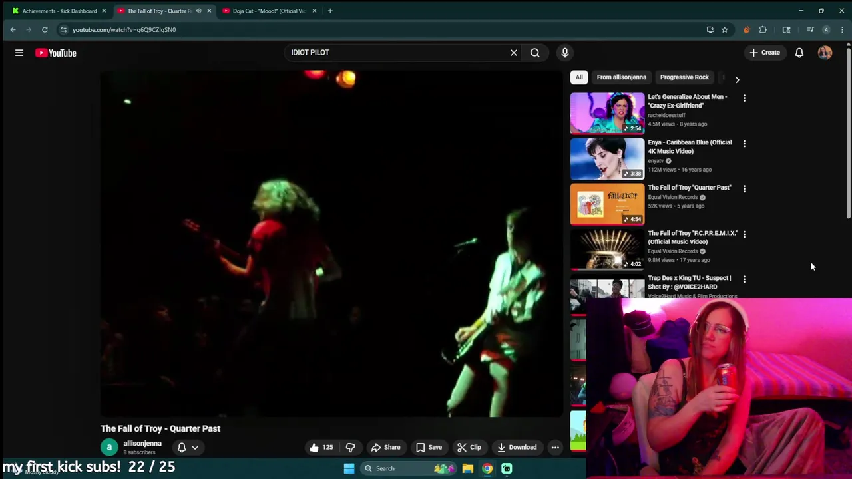Open options for Let's Generalize About Men
Image resolution: width=852 pixels, height=479 pixels.
click(744, 98)
